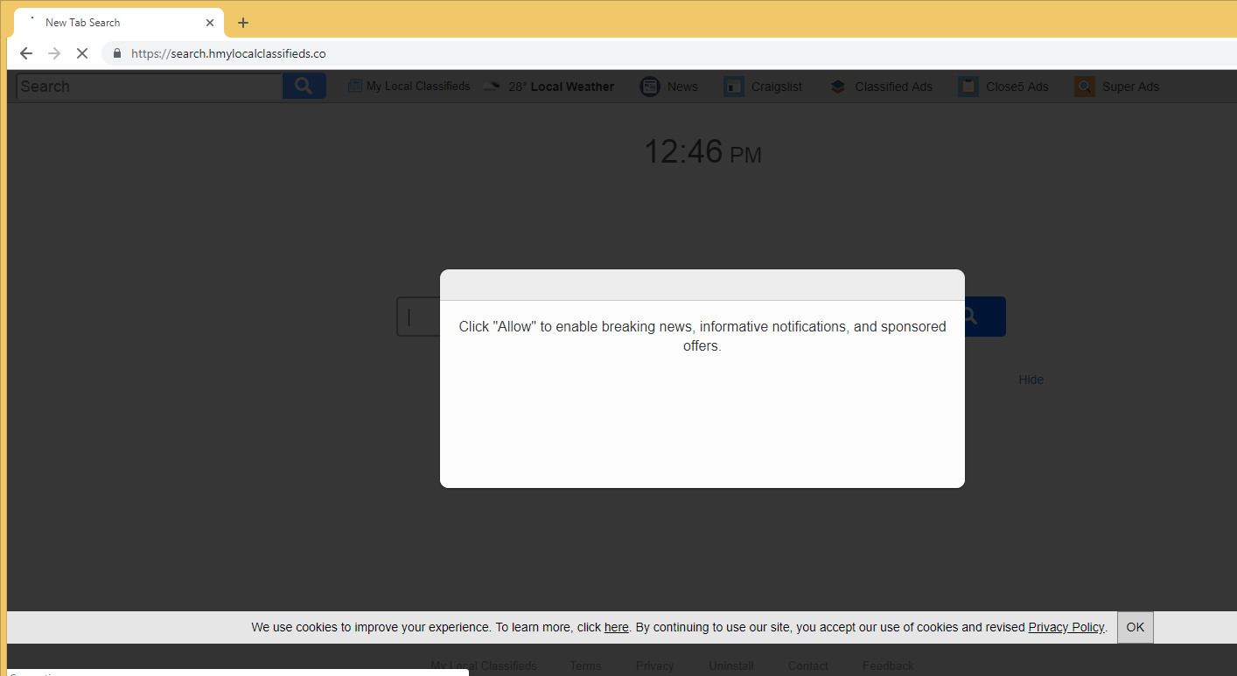Focus the browser address bar URL
The width and height of the screenshot is (1237, 676).
(x=228, y=53)
